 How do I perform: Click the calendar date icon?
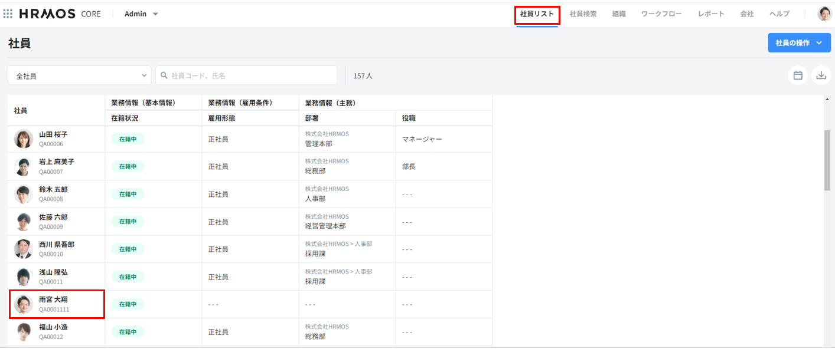click(x=798, y=75)
